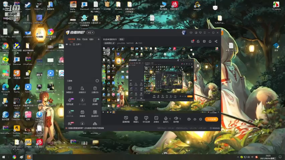Image resolution: width=285 pixels, height=160 pixels.
Task: Switch to the second scene tab
Action: pyautogui.click(x=78, y=39)
